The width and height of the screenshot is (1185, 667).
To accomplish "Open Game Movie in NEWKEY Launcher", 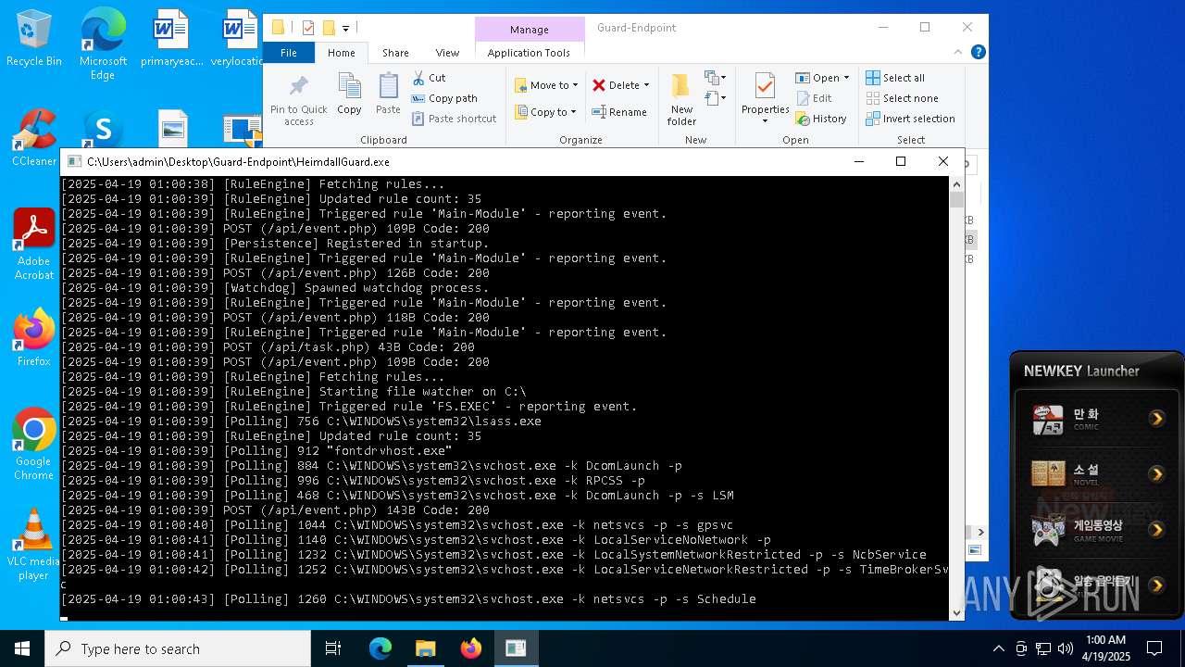I will (x=1098, y=530).
